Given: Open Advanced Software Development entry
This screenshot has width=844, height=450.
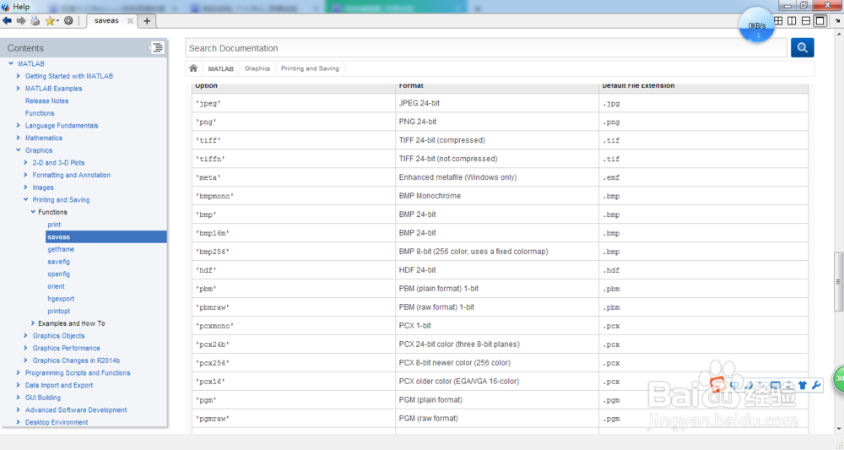Looking at the screenshot, I should 76,410.
